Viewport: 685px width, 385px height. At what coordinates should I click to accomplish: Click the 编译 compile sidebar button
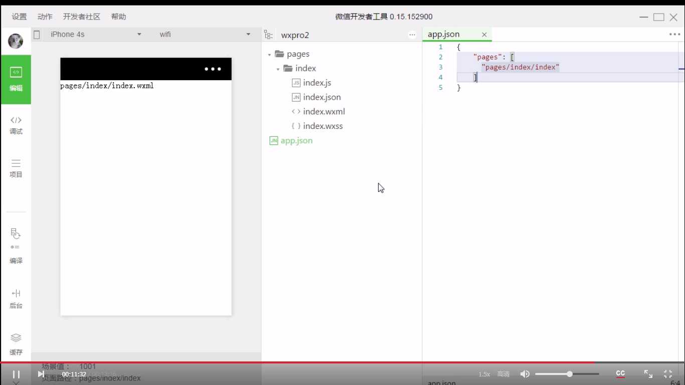16,246
